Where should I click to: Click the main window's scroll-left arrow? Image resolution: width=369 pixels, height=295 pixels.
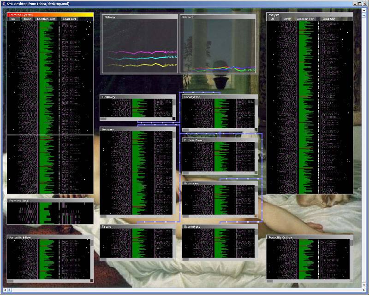(5, 290)
